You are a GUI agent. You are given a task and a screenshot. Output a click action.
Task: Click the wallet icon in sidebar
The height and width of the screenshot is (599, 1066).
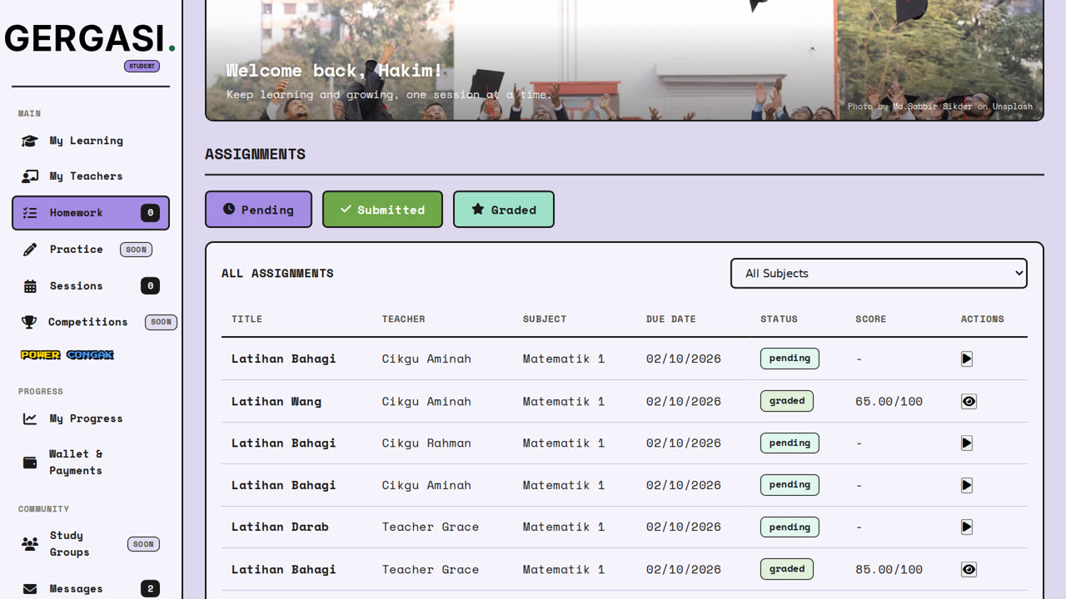(30, 463)
